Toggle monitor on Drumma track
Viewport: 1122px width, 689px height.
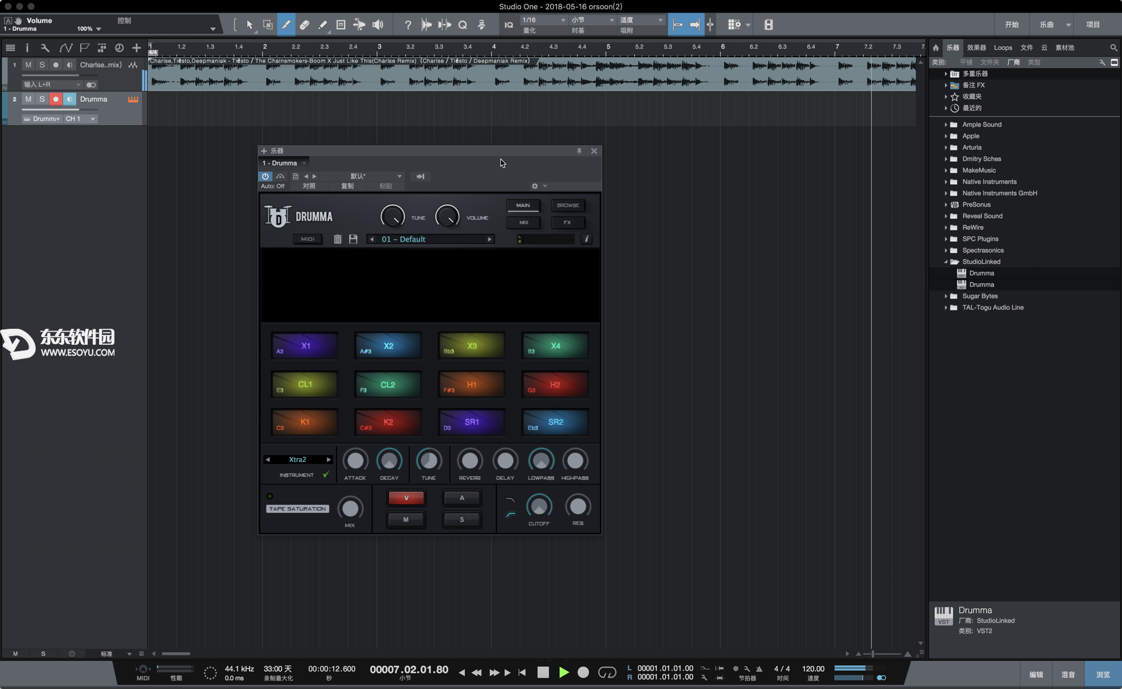[69, 99]
